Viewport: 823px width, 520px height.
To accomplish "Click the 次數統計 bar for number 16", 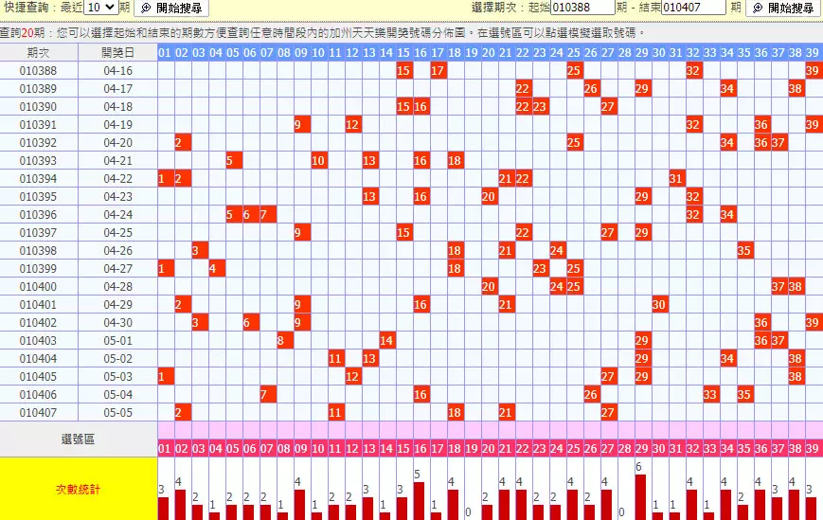I will [420, 500].
